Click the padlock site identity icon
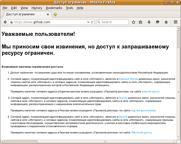Screen dimensions: 181x144 click(11, 22)
